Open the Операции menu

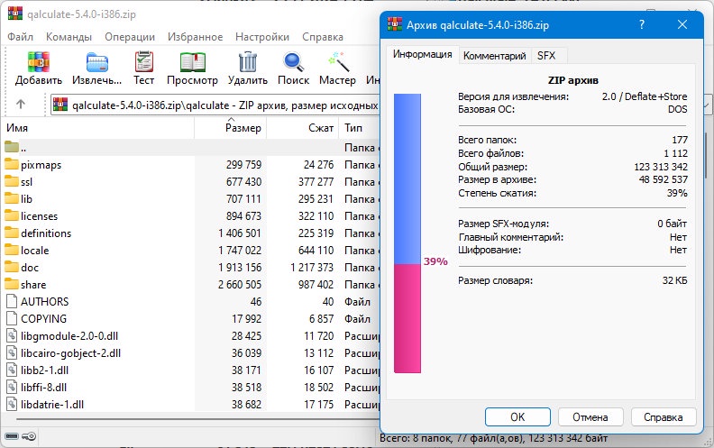point(130,37)
